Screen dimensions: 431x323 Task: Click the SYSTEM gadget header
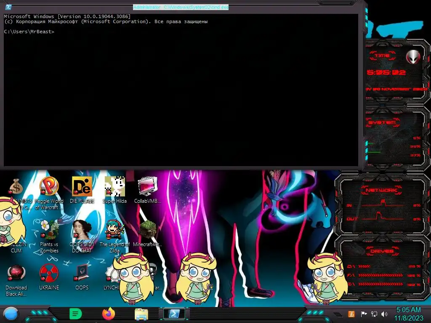pyautogui.click(x=382, y=122)
